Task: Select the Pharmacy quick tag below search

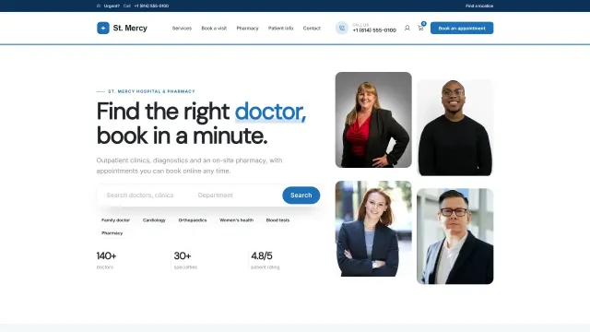Action: pos(112,233)
